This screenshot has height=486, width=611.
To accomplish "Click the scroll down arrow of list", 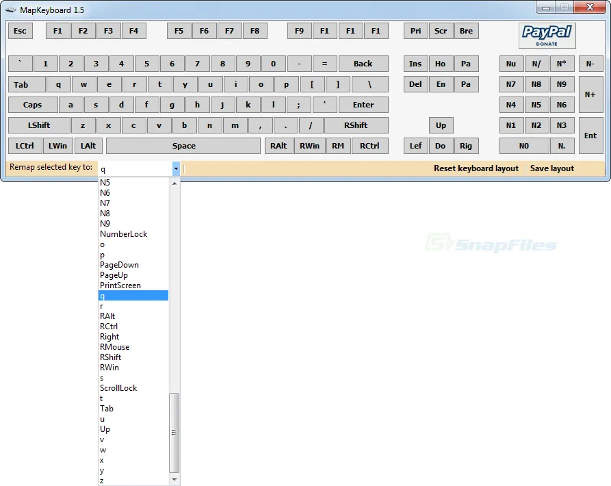I will click(174, 480).
